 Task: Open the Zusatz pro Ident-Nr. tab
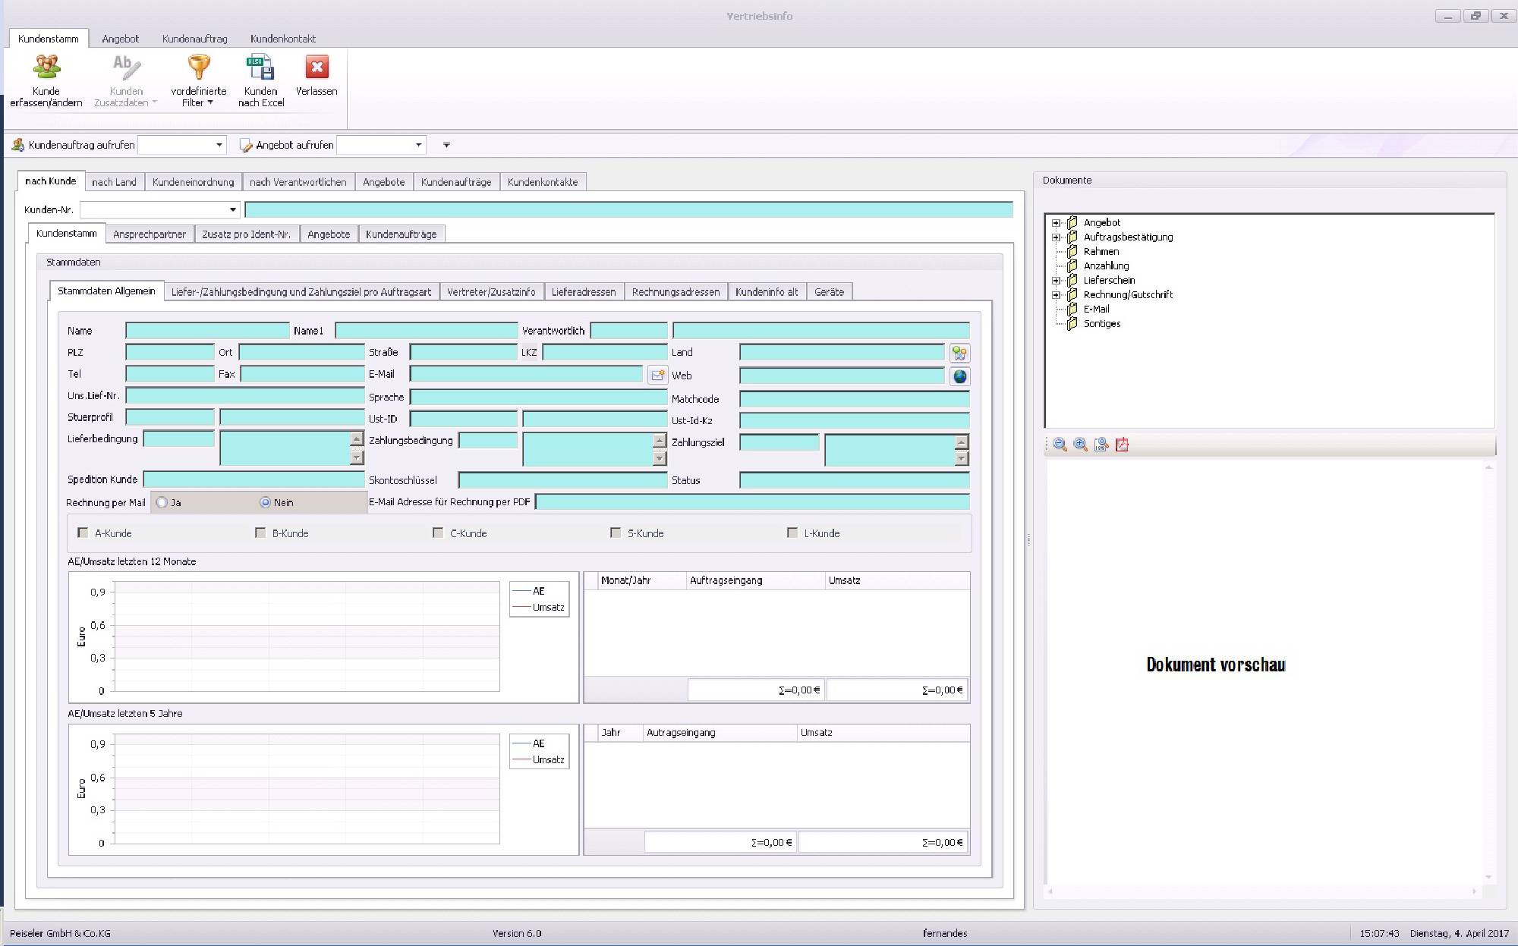point(247,234)
